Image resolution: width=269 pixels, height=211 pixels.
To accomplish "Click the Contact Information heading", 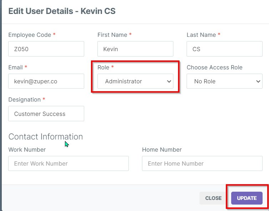I will coord(46,137).
